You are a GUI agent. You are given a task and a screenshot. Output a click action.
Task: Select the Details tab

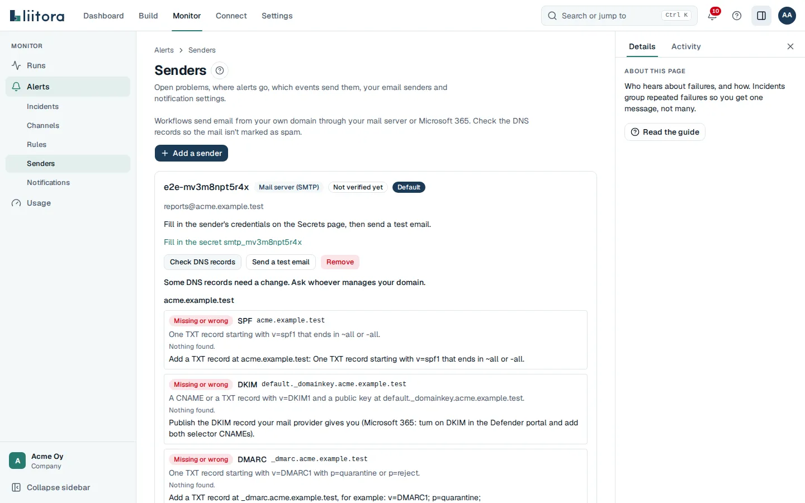(x=642, y=46)
